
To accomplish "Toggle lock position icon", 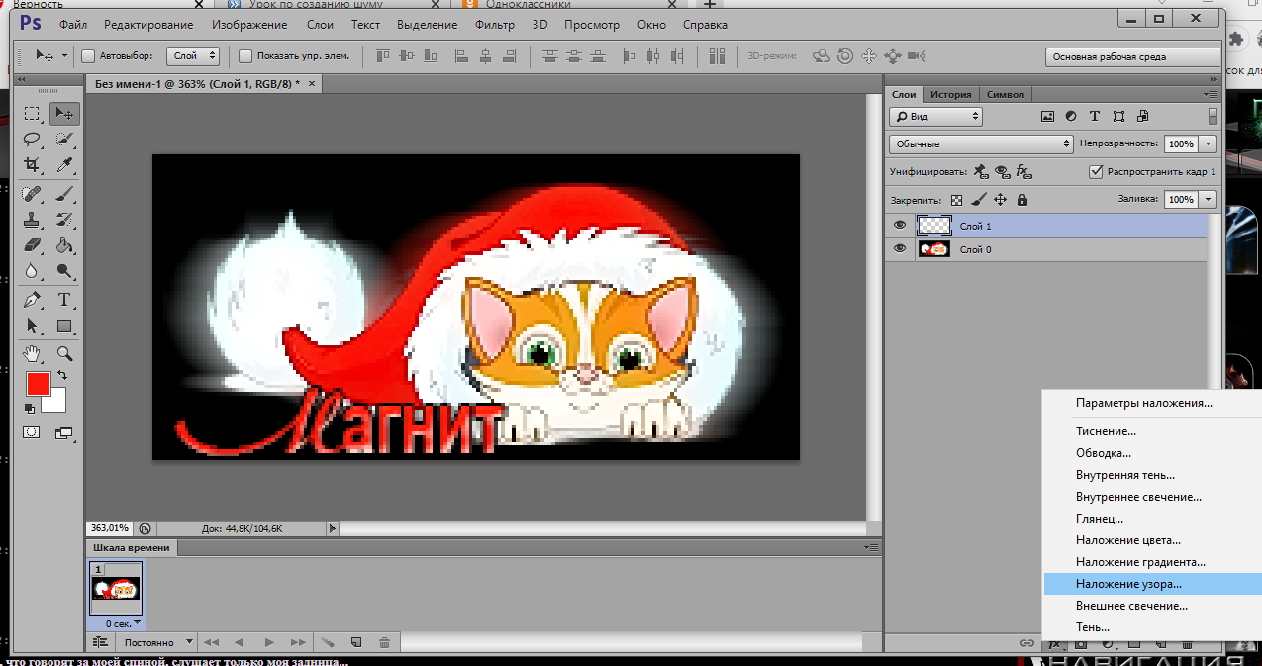I will point(1000,200).
